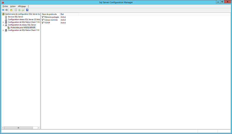Image resolution: width=232 pixels, height=134 pixels.
Task: Expand the Native Client 11.0 node under 32 bits configuration
Action: pos(3,22)
